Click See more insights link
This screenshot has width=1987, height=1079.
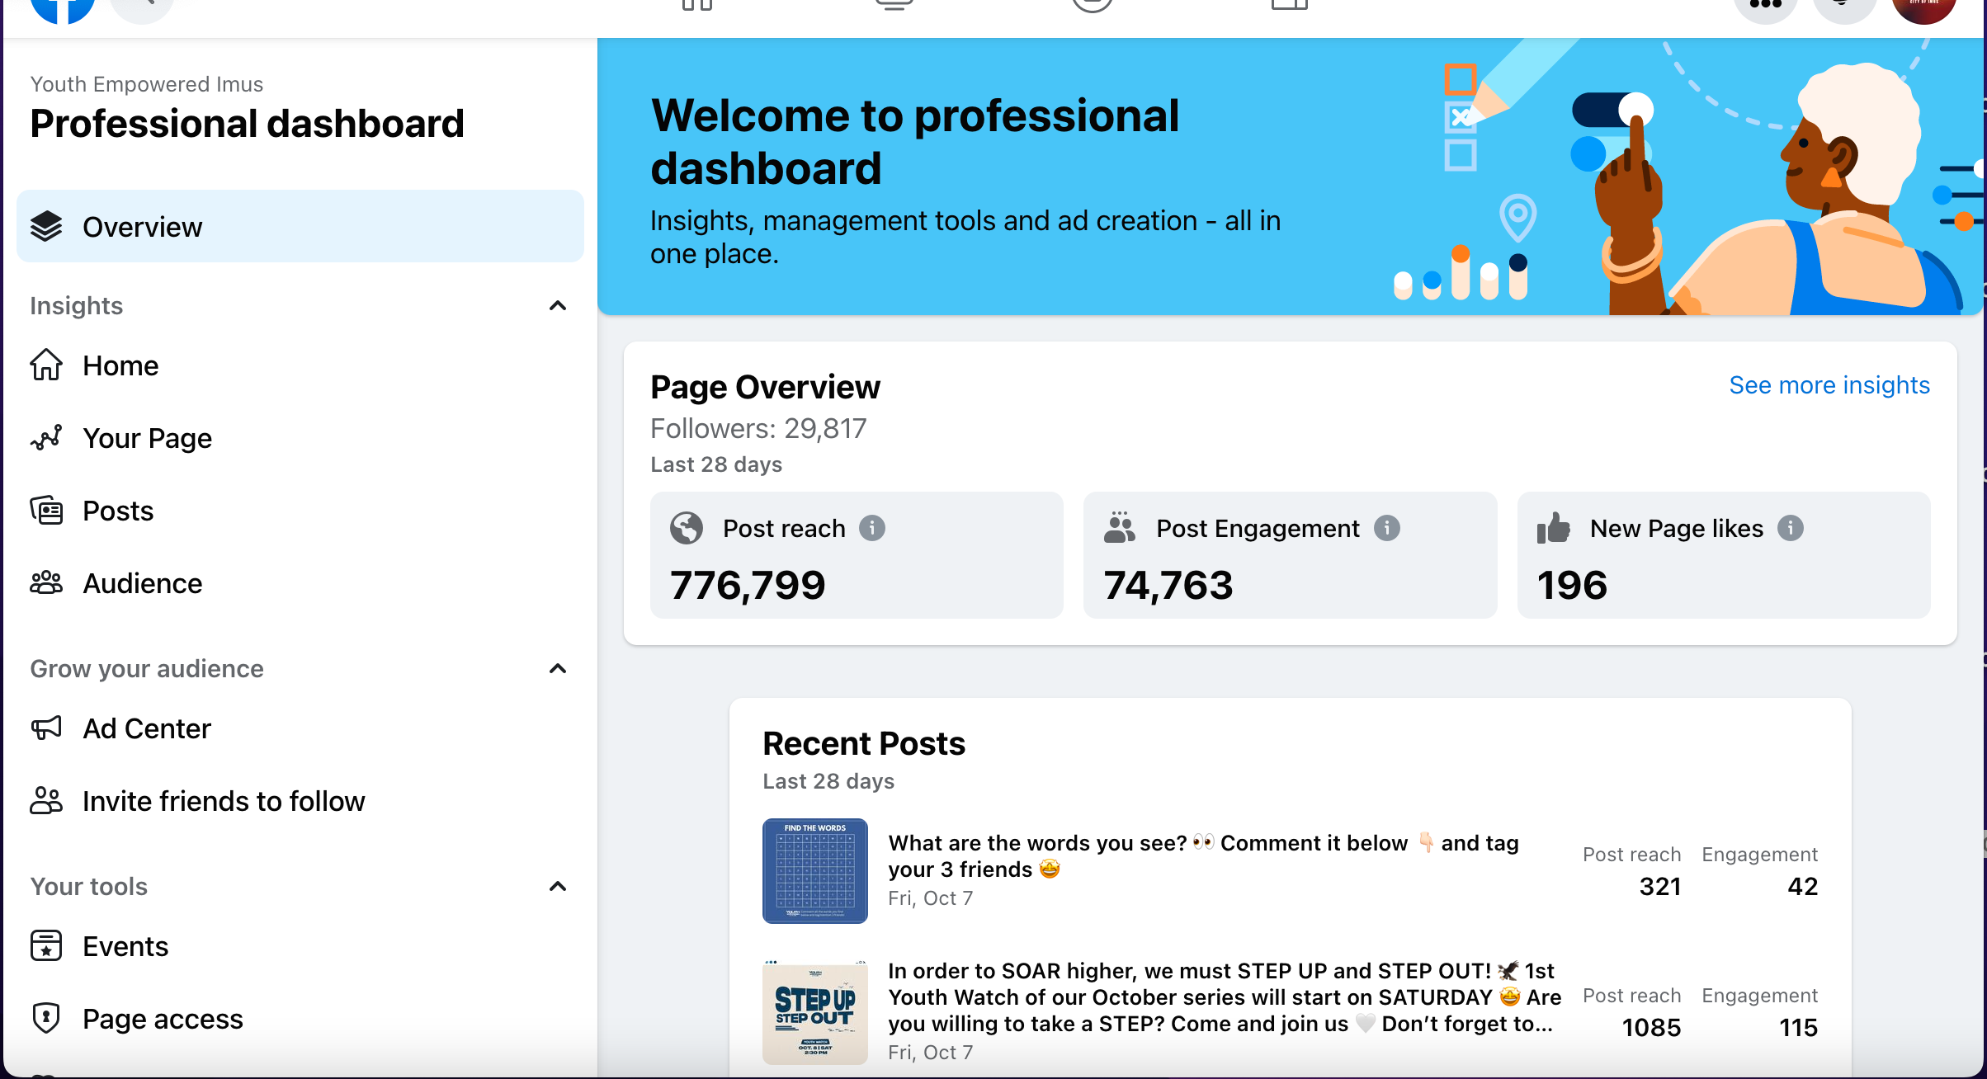tap(1829, 385)
